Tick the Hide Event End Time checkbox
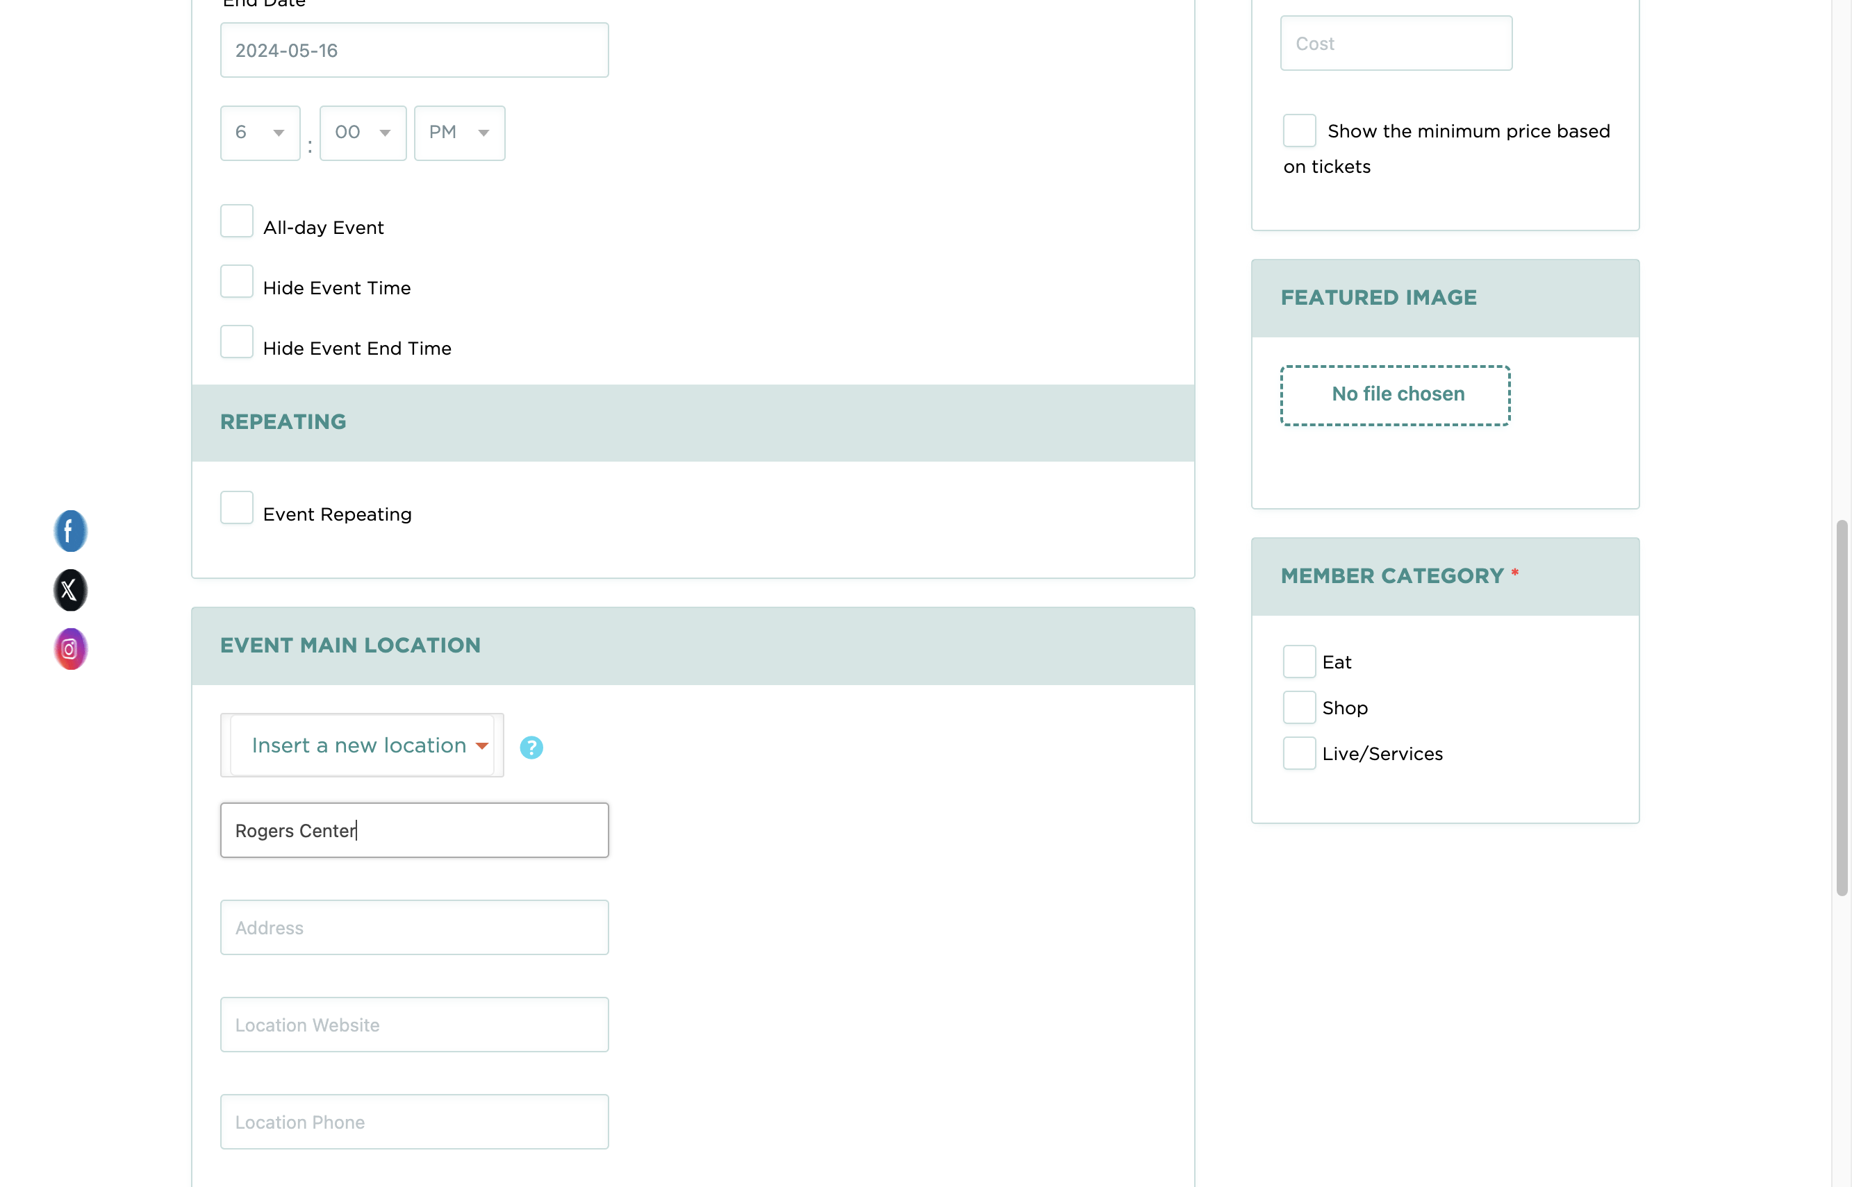Image resolution: width=1852 pixels, height=1187 pixels. pos(237,342)
